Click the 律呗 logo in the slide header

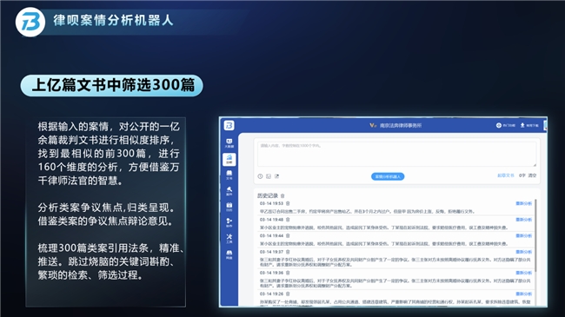click(30, 22)
